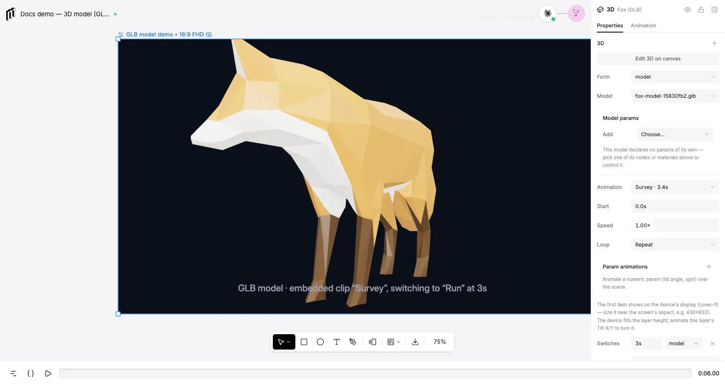This screenshot has height=386, width=725.
Task: Switch to the Animation tab
Action: [643, 25]
